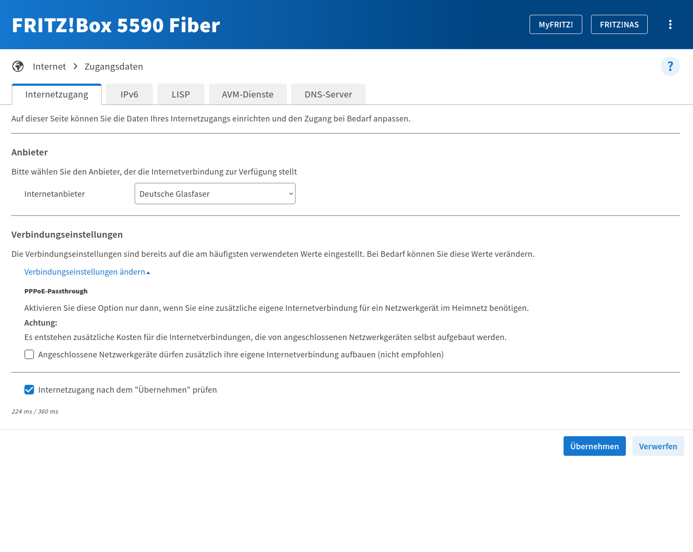This screenshot has width=693, height=552.
Task: Click the Achtung: warning label
Action: pyautogui.click(x=41, y=323)
